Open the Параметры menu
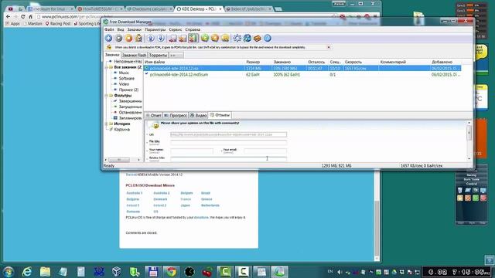 click(155, 29)
